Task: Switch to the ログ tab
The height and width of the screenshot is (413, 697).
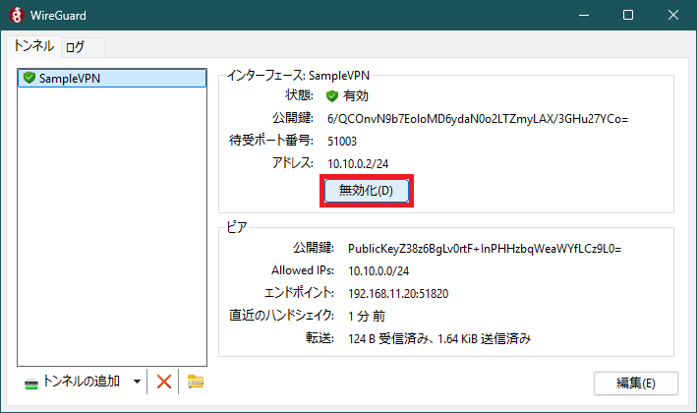Action: [x=76, y=46]
